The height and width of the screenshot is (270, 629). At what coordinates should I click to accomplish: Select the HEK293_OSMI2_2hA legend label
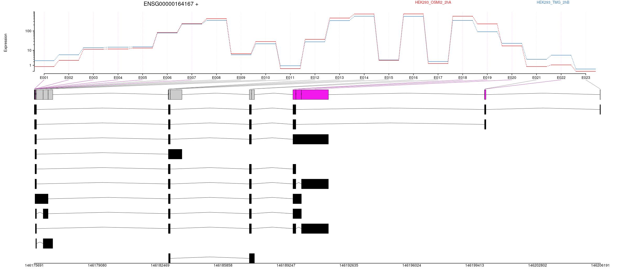tap(433, 2)
